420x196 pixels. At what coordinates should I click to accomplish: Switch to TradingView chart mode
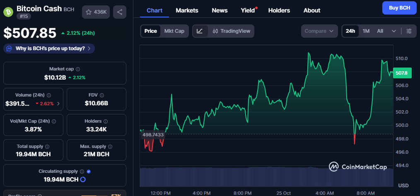coord(231,31)
